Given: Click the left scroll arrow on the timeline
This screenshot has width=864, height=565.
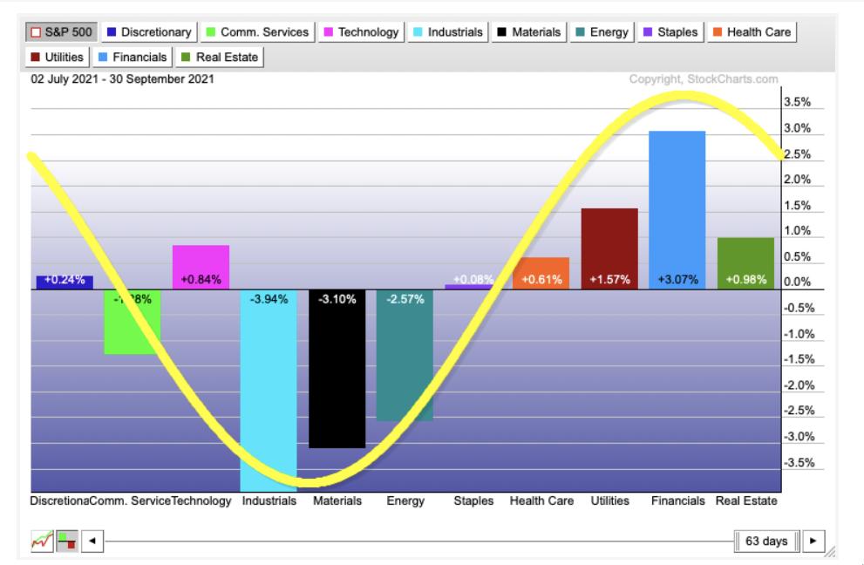Looking at the screenshot, I should 93,541.
